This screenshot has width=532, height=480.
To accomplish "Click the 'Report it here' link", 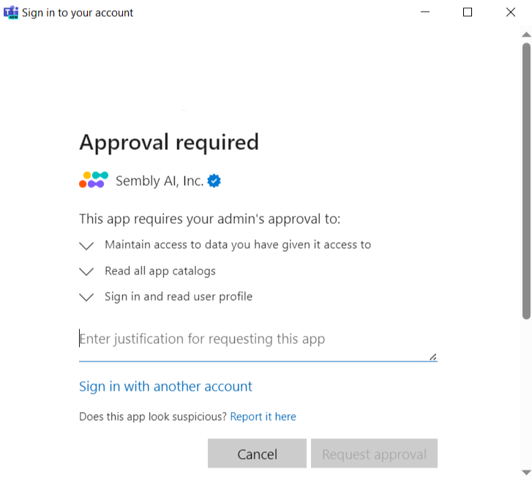I will (263, 416).
